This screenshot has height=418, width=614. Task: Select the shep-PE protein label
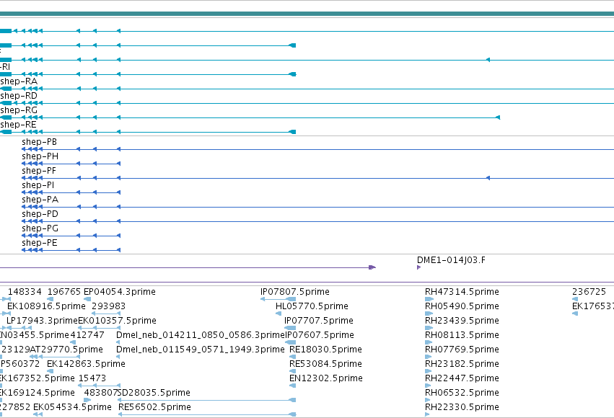pos(40,243)
